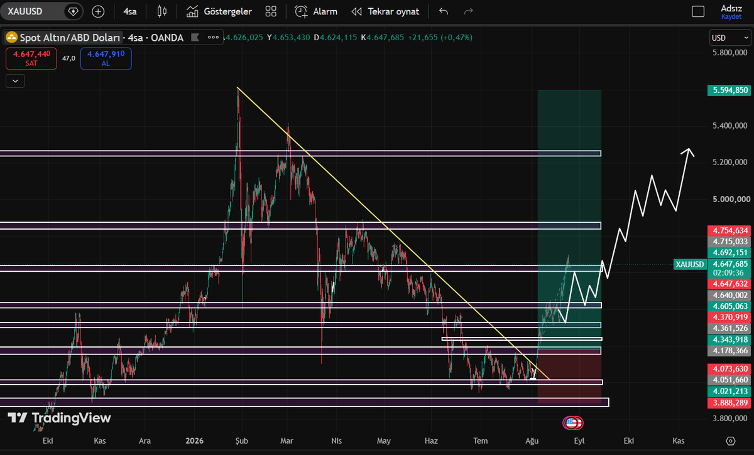The height and width of the screenshot is (455, 754).
Task: Click the Spot Altın/ABD Doları symbol title
Action: pos(69,38)
